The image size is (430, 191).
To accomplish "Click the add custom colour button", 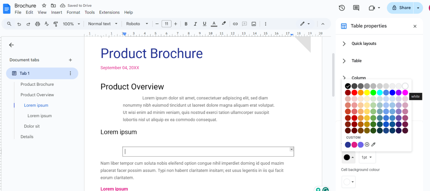I will tap(367, 145).
